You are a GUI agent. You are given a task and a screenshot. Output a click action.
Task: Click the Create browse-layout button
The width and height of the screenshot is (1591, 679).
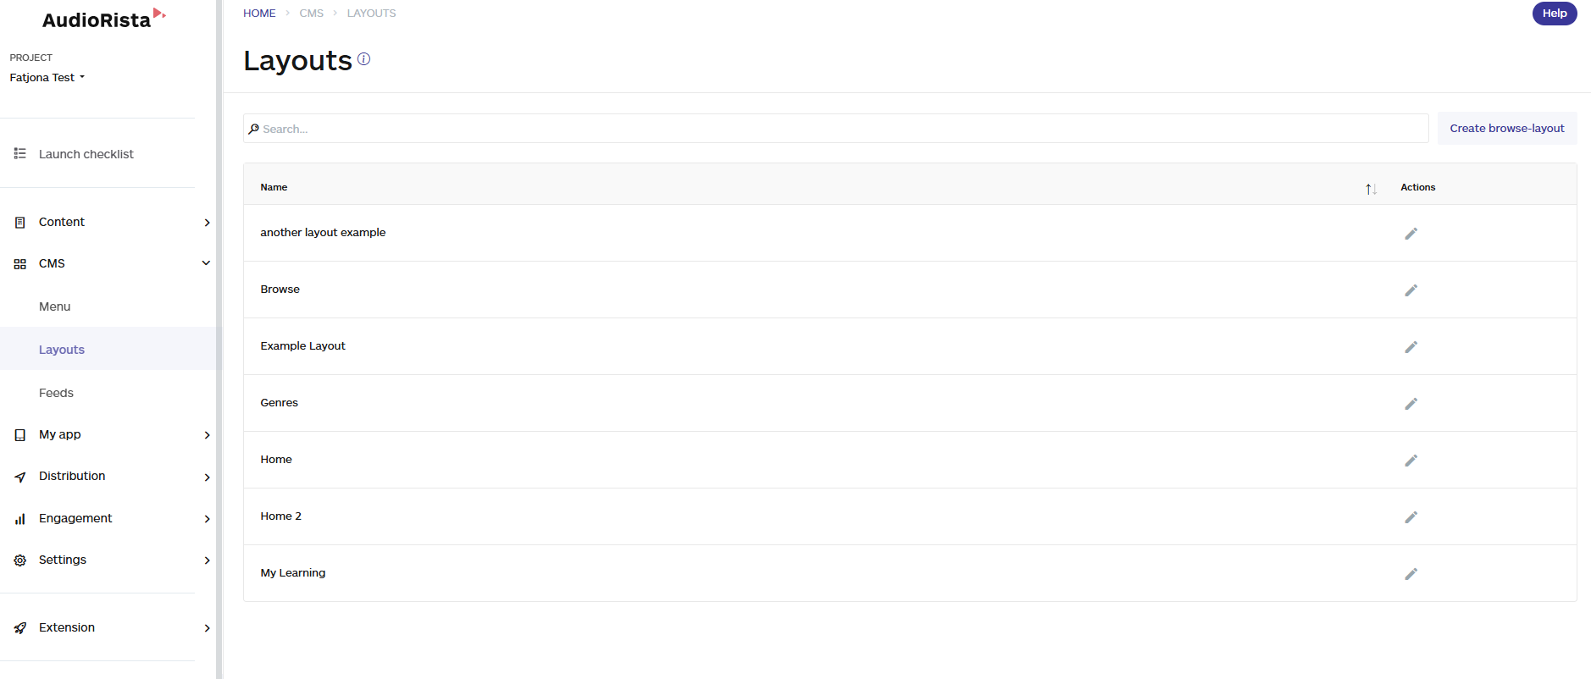(x=1507, y=128)
